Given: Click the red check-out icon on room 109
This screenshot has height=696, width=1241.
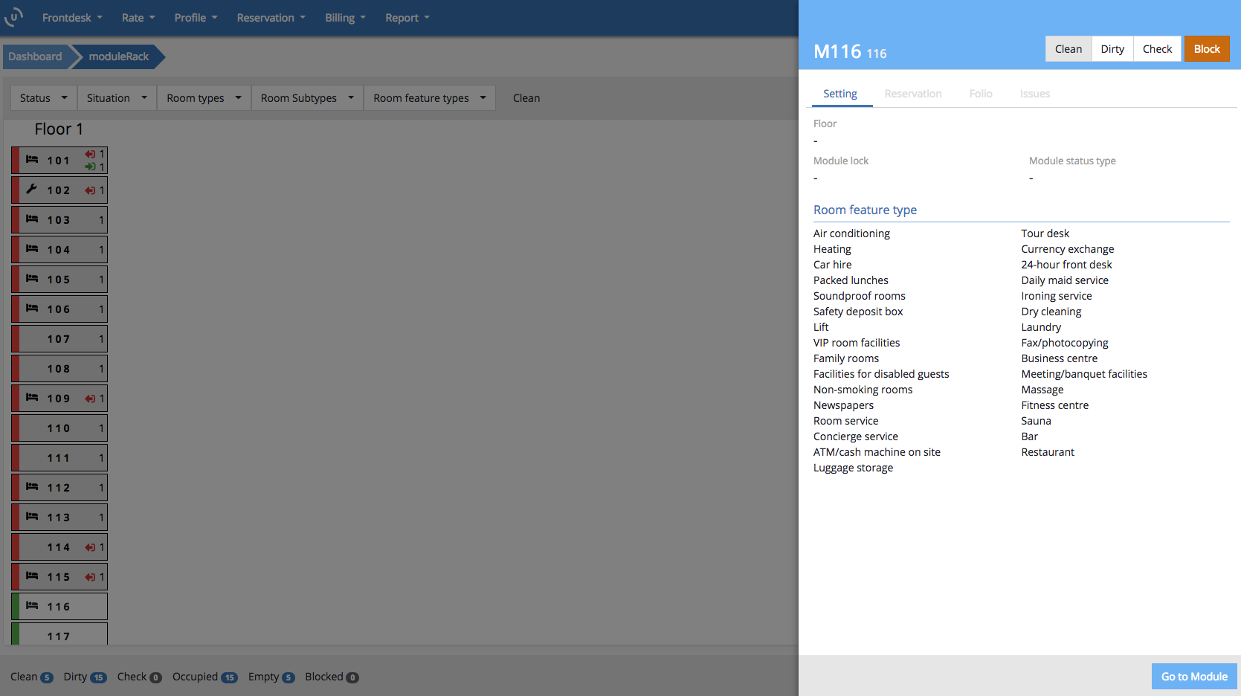Looking at the screenshot, I should pos(90,399).
